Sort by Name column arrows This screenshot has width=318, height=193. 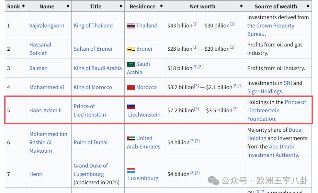coord(68,6)
